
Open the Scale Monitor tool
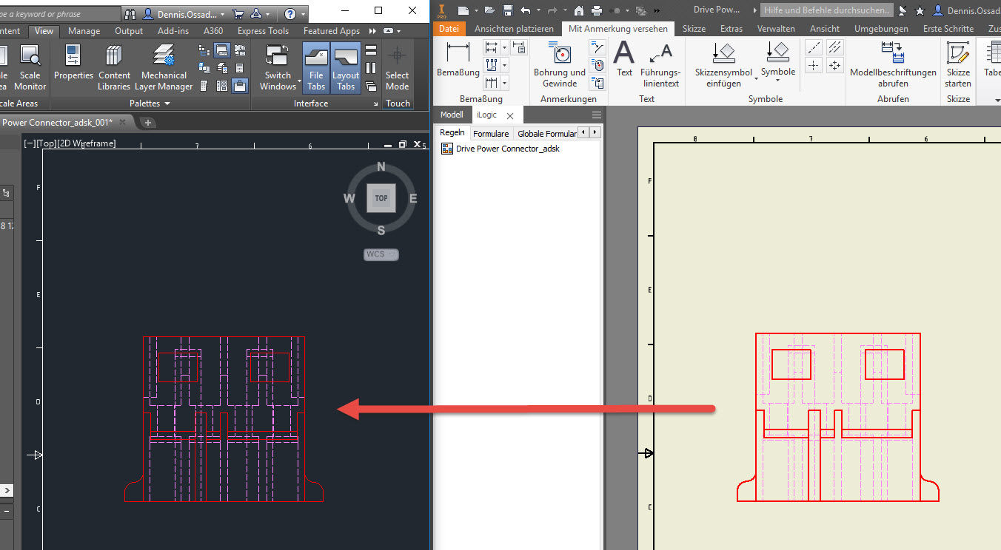click(x=30, y=67)
